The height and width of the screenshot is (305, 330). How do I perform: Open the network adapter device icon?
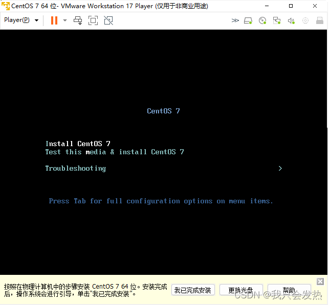(277, 20)
